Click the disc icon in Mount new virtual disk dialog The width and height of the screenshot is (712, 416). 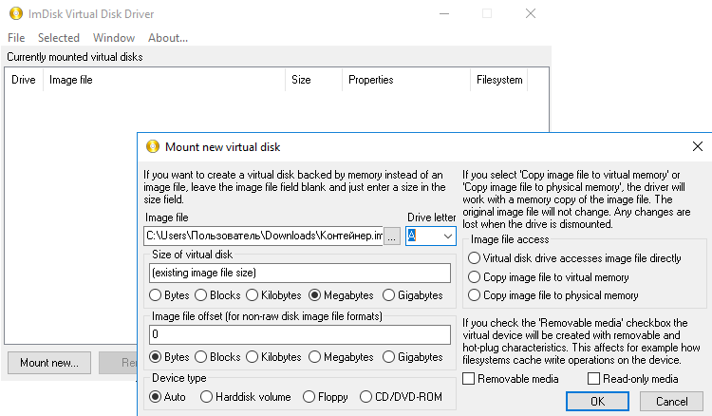click(153, 146)
